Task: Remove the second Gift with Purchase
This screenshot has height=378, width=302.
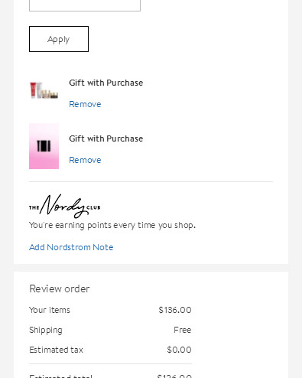Action: 85,160
